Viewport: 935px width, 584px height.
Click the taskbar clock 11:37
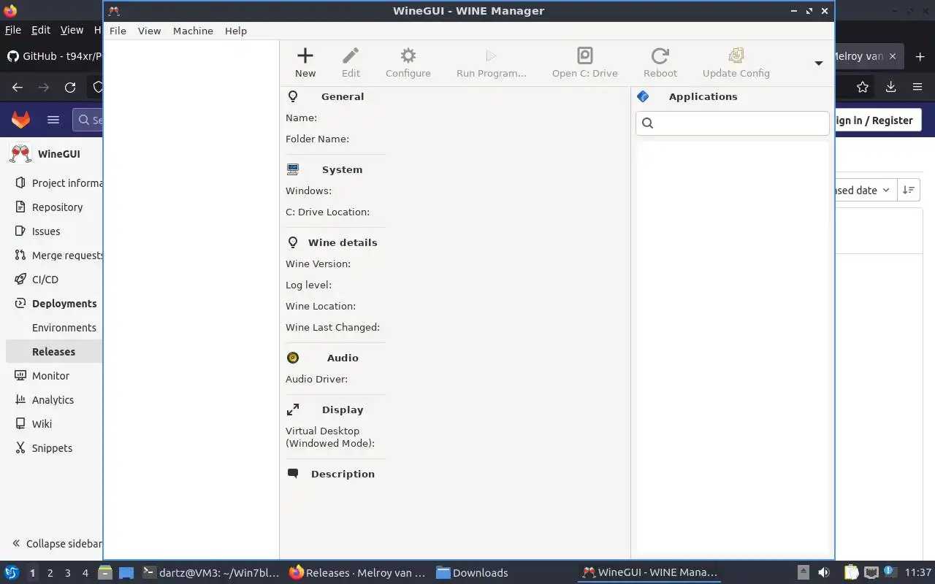(x=917, y=573)
